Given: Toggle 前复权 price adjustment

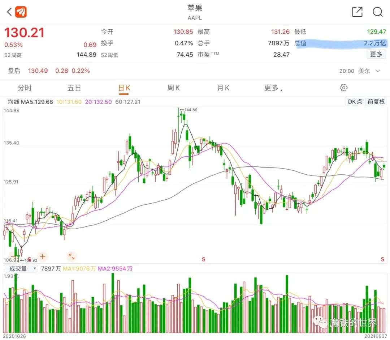Looking at the screenshot, I should [376, 102].
